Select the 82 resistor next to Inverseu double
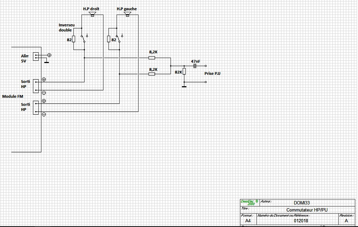Screen dimensions: 358x227 point(74,39)
